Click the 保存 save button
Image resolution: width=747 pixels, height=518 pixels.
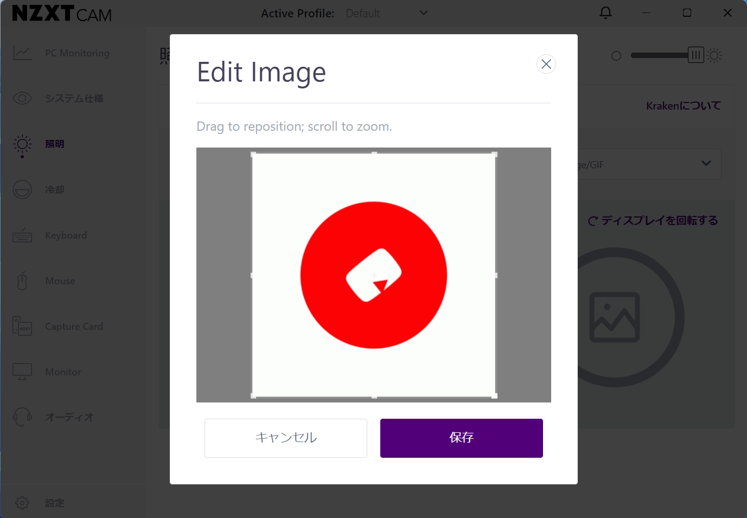coord(462,438)
